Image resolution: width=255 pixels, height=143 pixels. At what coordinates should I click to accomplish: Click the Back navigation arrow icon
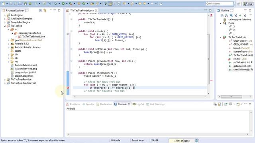(144, 4)
